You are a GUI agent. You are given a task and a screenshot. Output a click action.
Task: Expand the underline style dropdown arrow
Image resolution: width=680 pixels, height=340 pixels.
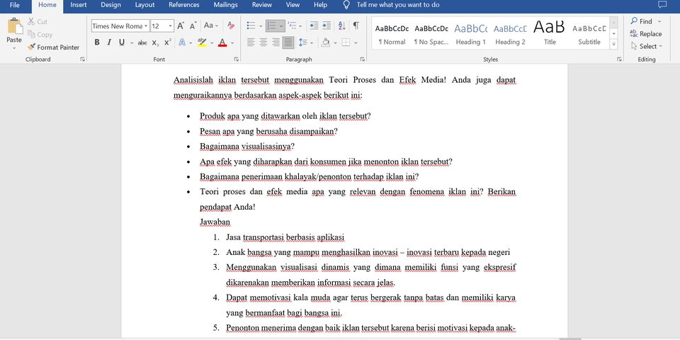click(132, 43)
